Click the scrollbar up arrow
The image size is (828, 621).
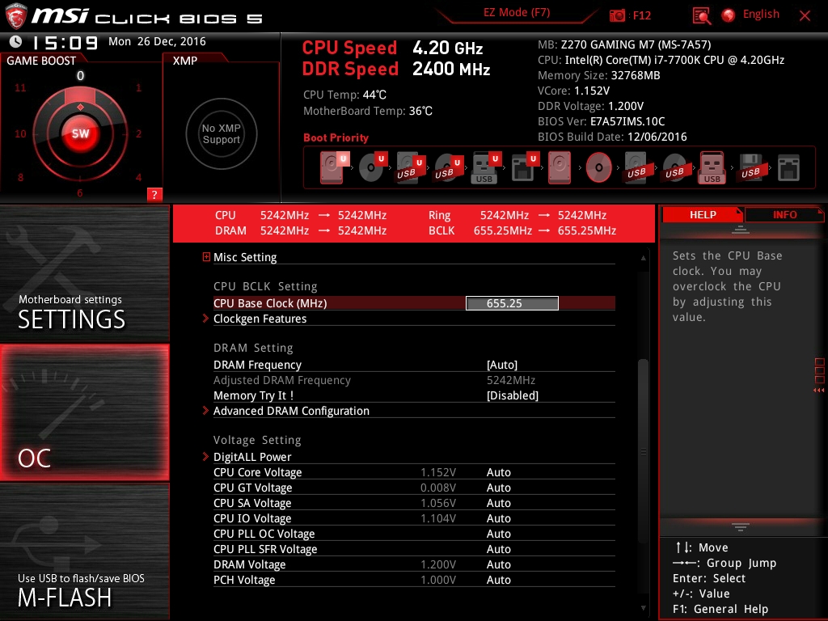643,258
